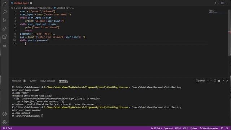Viewport: 231px width, 130px height.
Task: Expand the run options dropdown arrow
Action: [x=218, y=3]
